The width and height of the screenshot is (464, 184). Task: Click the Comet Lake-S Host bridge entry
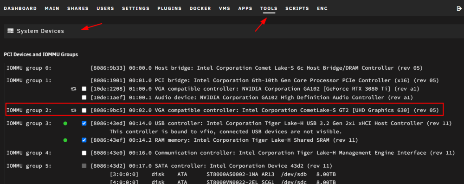257,68
